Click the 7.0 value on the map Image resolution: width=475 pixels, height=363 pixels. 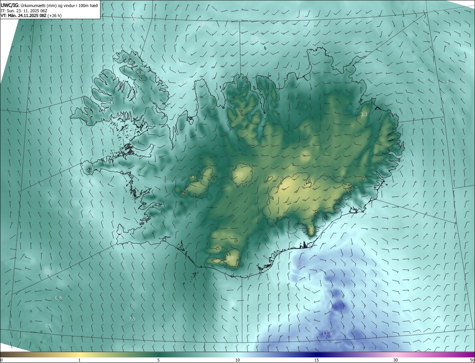tap(132, 319)
